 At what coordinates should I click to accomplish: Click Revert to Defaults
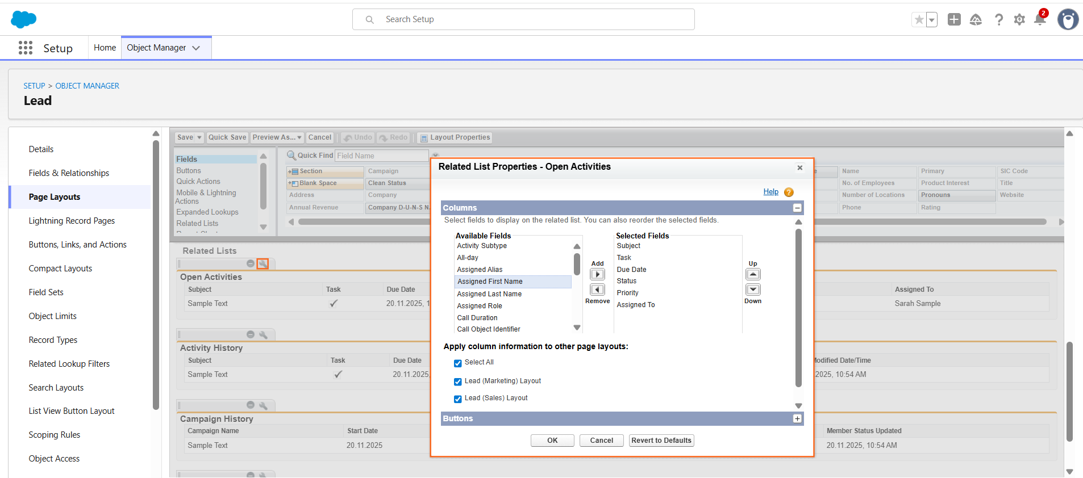coord(661,441)
